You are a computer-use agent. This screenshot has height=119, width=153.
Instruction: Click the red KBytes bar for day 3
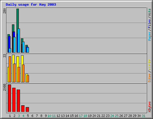pos(18,101)
